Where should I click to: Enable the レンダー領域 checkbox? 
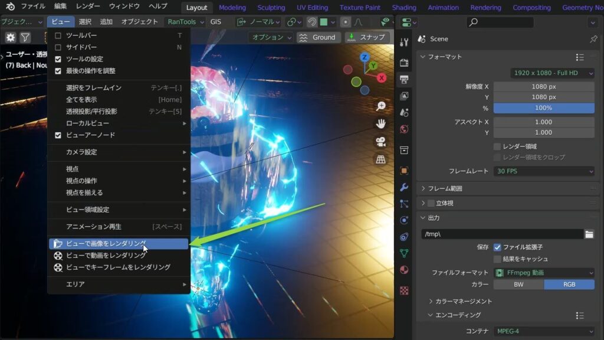click(497, 146)
